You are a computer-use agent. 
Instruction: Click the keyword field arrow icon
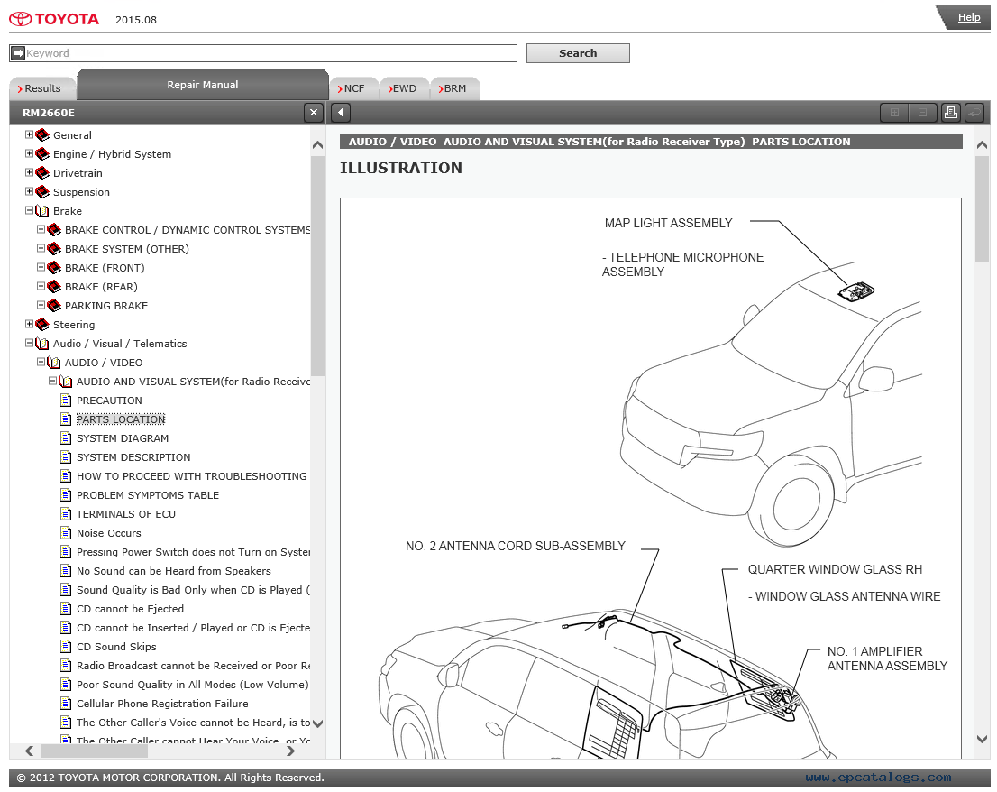coord(18,53)
